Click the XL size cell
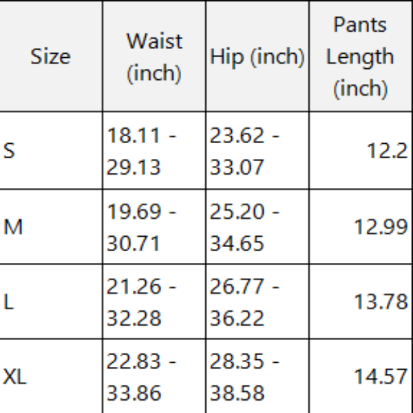 [50, 376]
